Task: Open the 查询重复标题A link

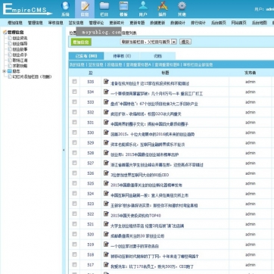Action: [x=139, y=65]
